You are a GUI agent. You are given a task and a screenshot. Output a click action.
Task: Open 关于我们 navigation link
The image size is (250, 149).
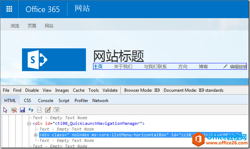(x=123, y=66)
